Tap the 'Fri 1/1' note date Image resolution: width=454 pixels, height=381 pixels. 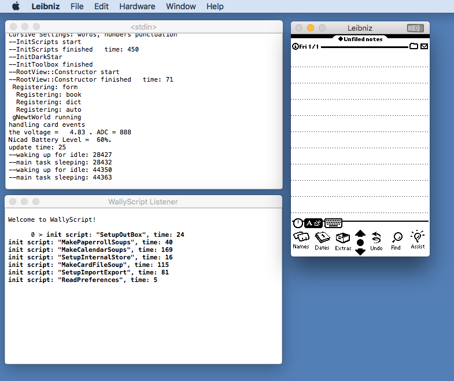(x=309, y=46)
